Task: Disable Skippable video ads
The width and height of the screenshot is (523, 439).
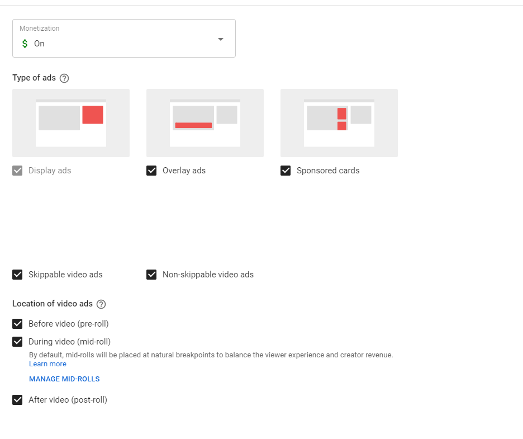Action: click(17, 275)
